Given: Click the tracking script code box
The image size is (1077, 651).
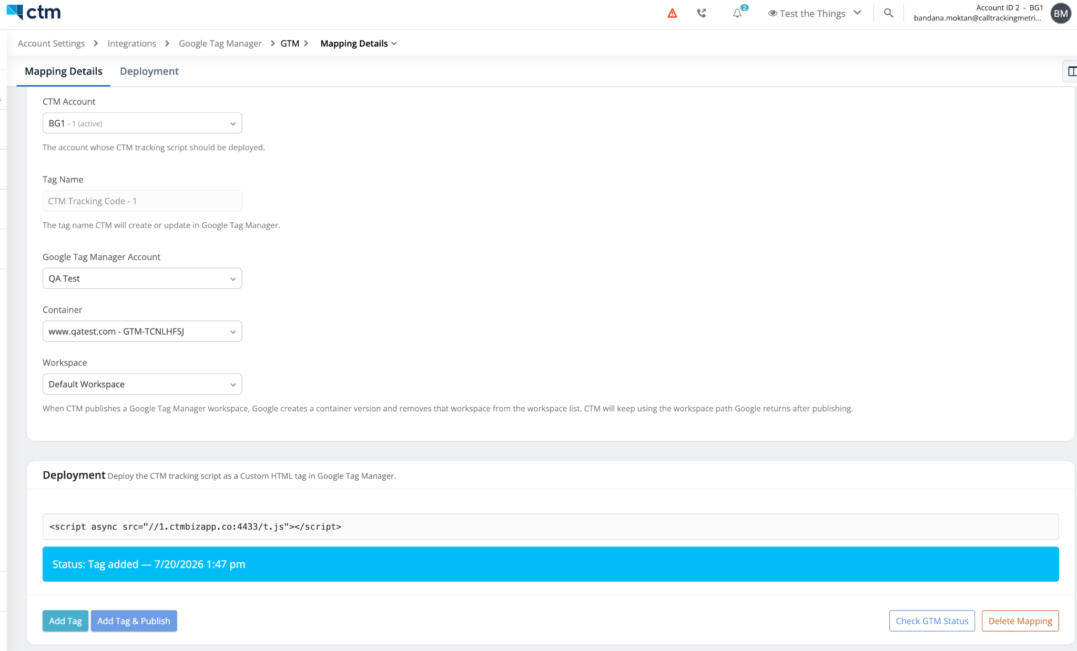Looking at the screenshot, I should (x=551, y=527).
